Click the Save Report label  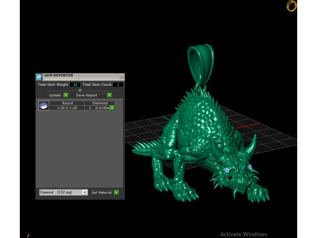tap(87, 95)
